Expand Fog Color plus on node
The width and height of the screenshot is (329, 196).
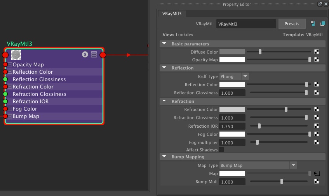(10, 109)
